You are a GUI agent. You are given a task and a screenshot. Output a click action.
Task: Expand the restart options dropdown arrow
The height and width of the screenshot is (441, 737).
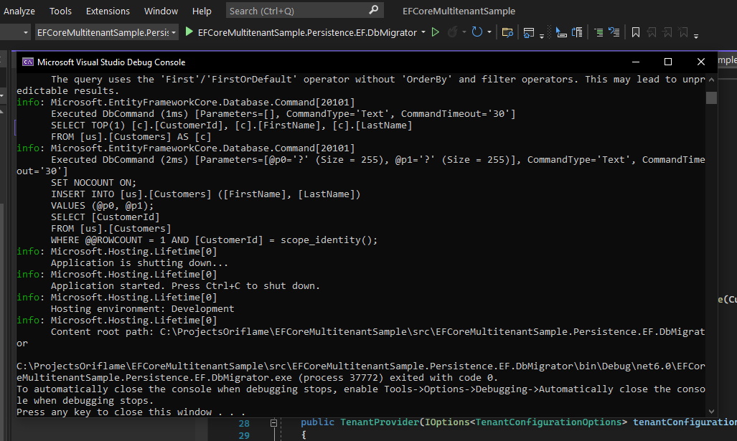pos(489,32)
